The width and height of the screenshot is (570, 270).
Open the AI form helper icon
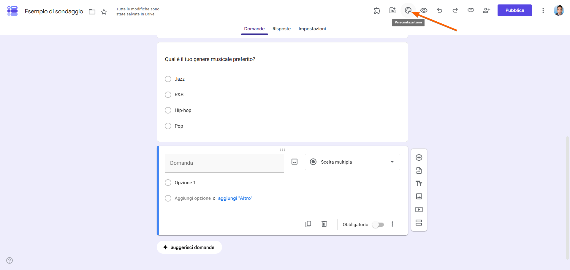coord(392,10)
